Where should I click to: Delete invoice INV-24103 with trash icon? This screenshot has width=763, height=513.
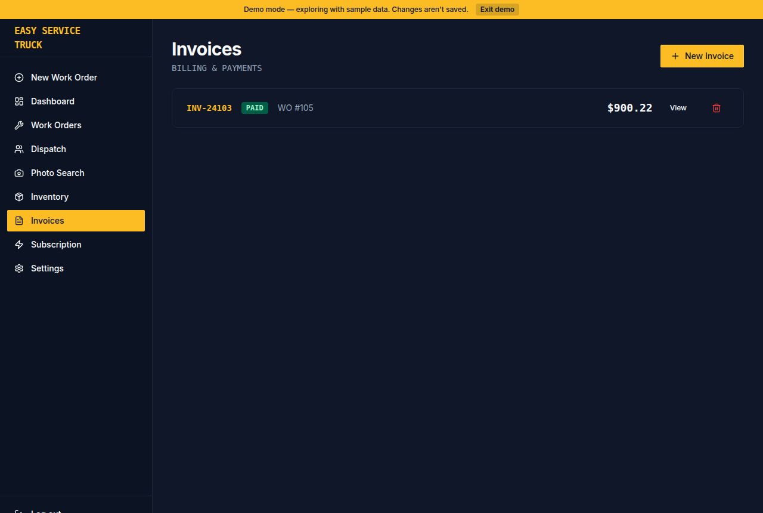(x=717, y=108)
